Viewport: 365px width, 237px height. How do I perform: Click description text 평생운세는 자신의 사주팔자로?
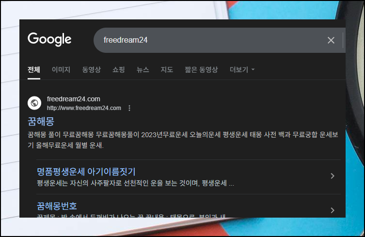pyautogui.click(x=135, y=183)
